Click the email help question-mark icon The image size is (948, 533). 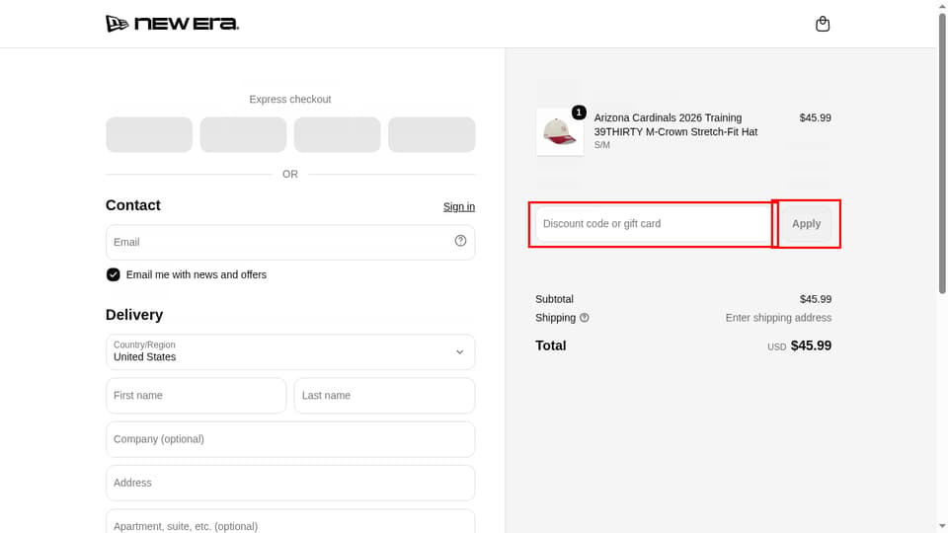pyautogui.click(x=460, y=241)
